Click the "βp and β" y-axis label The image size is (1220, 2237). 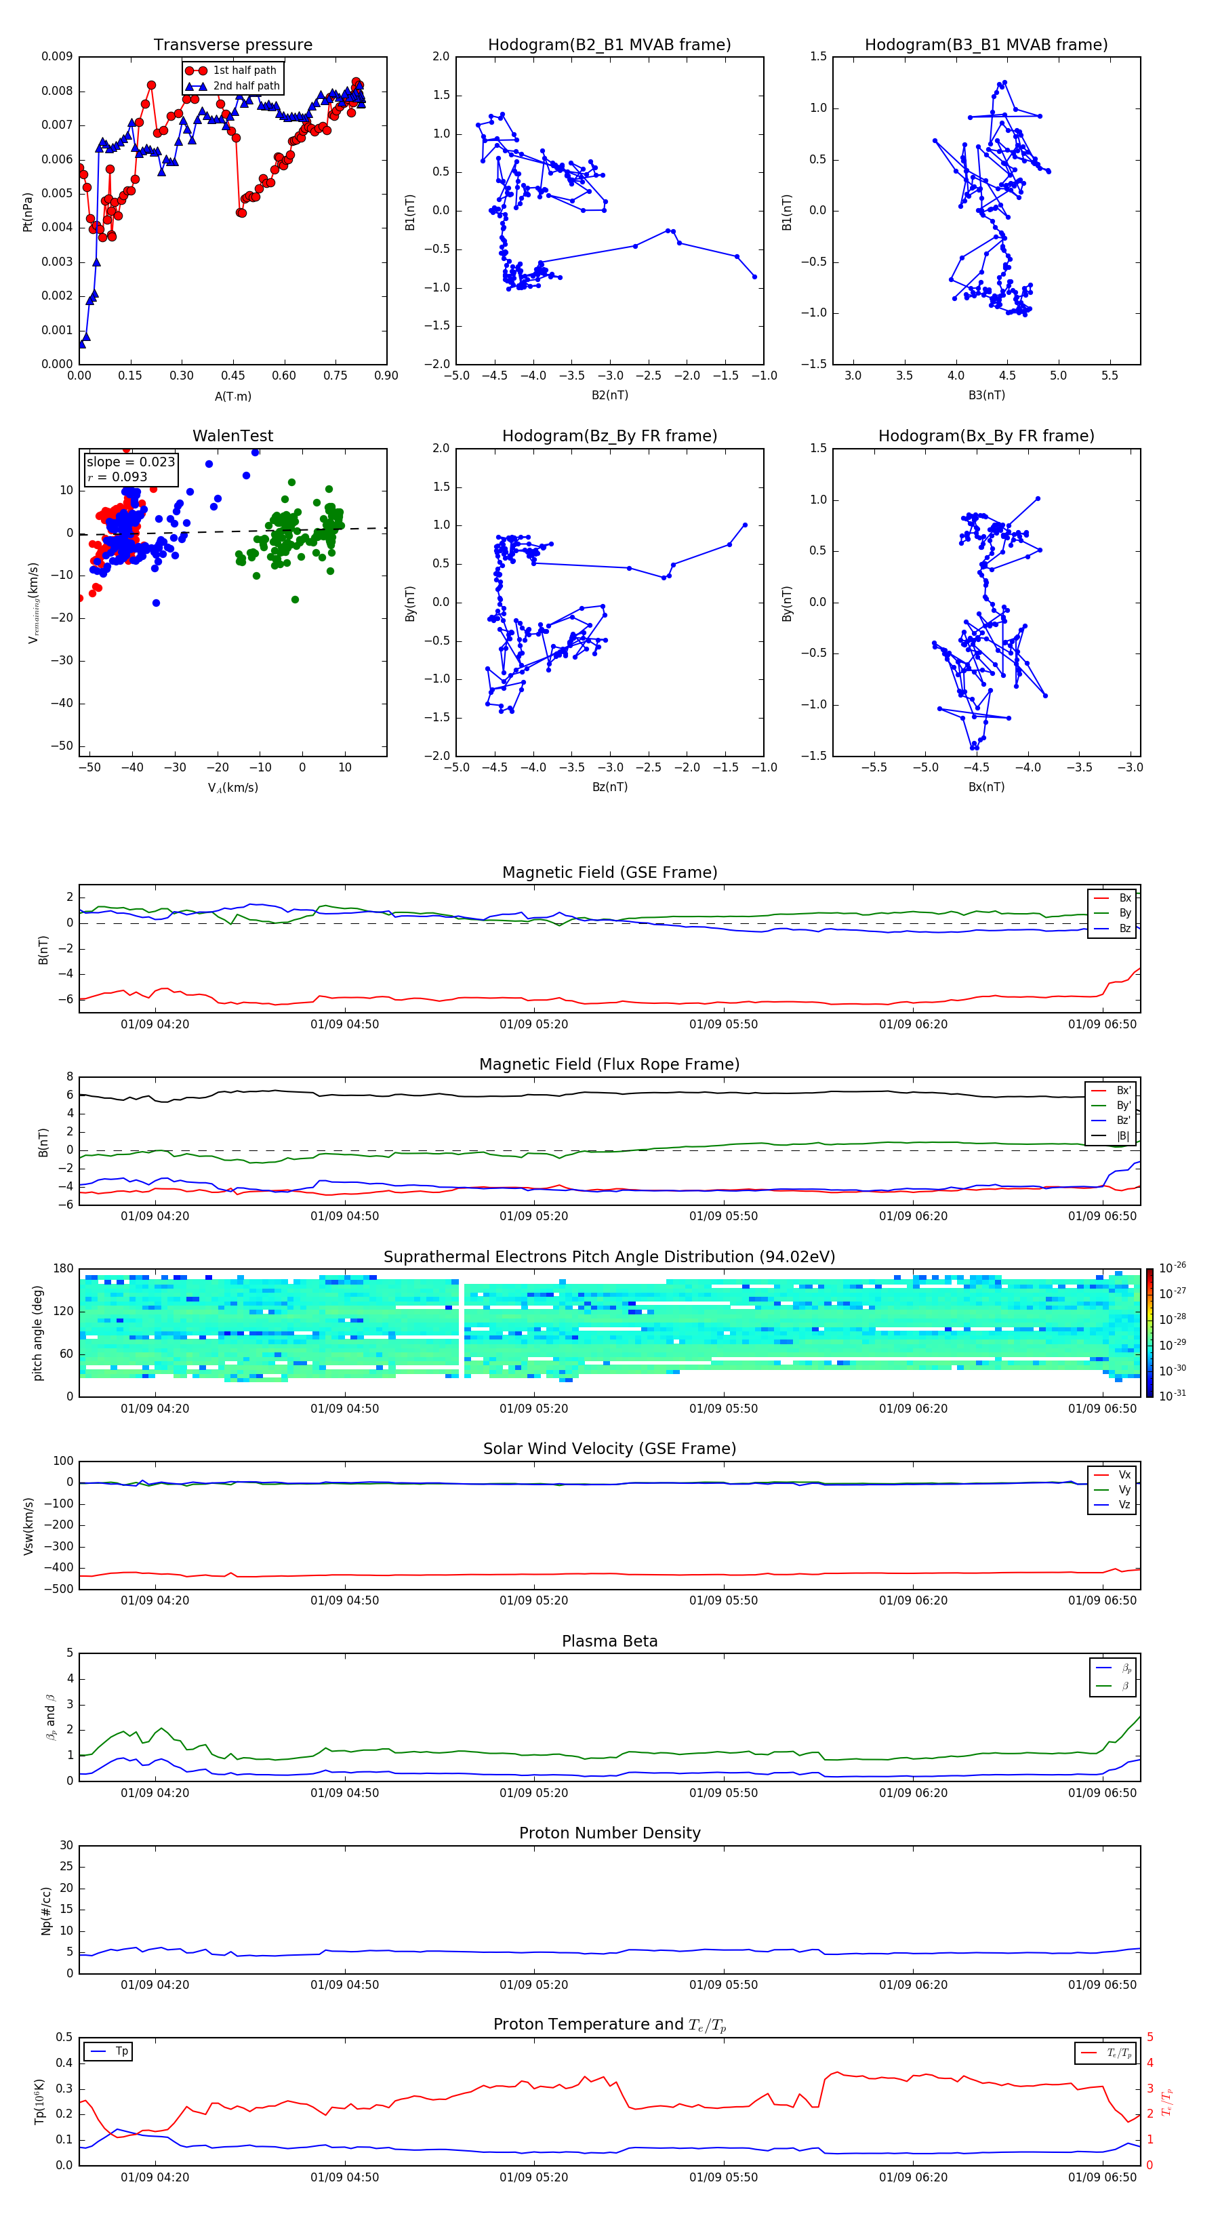tap(50, 1717)
